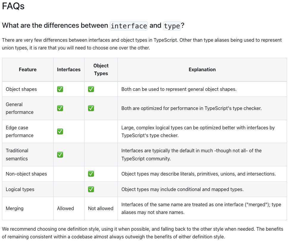Click the Object Types checkmark for Non-object shapes
The image size is (290, 242).
click(91, 174)
